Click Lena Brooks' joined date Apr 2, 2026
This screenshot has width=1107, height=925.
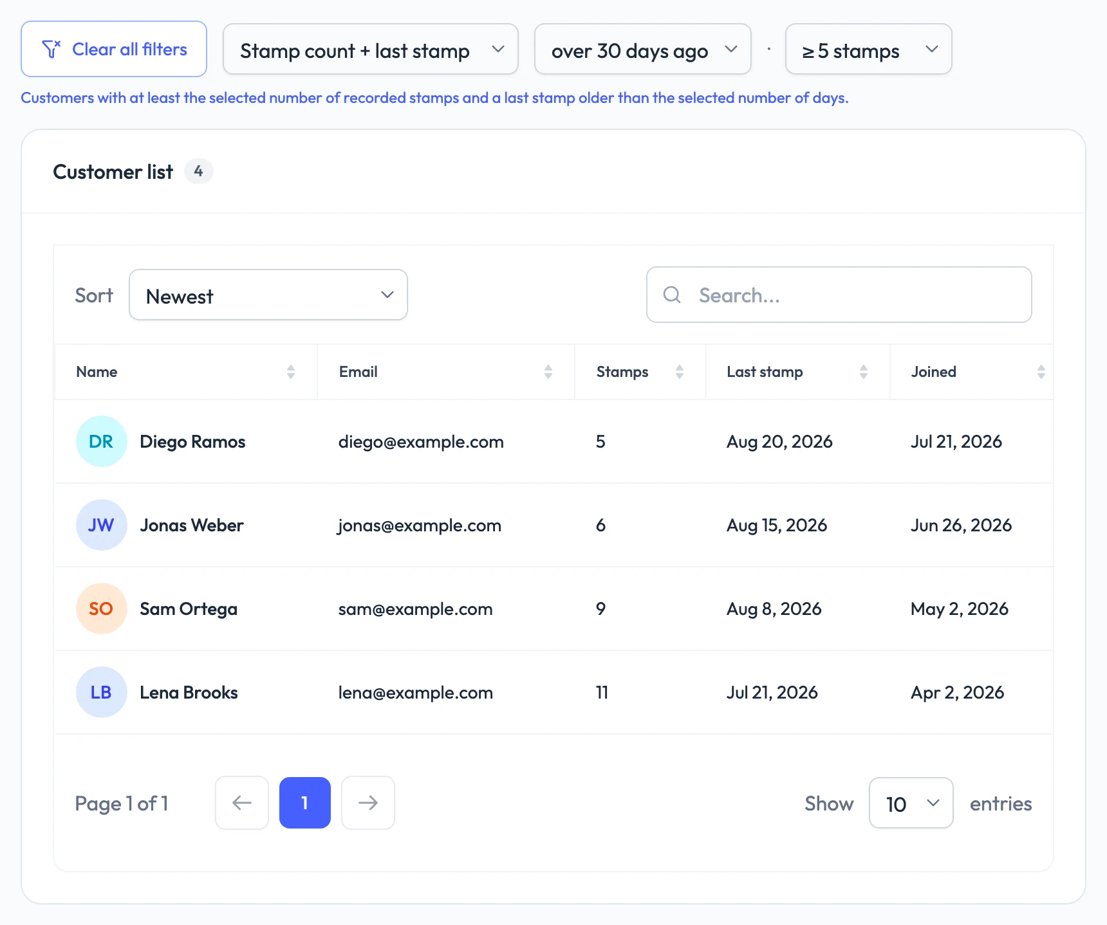click(x=958, y=693)
